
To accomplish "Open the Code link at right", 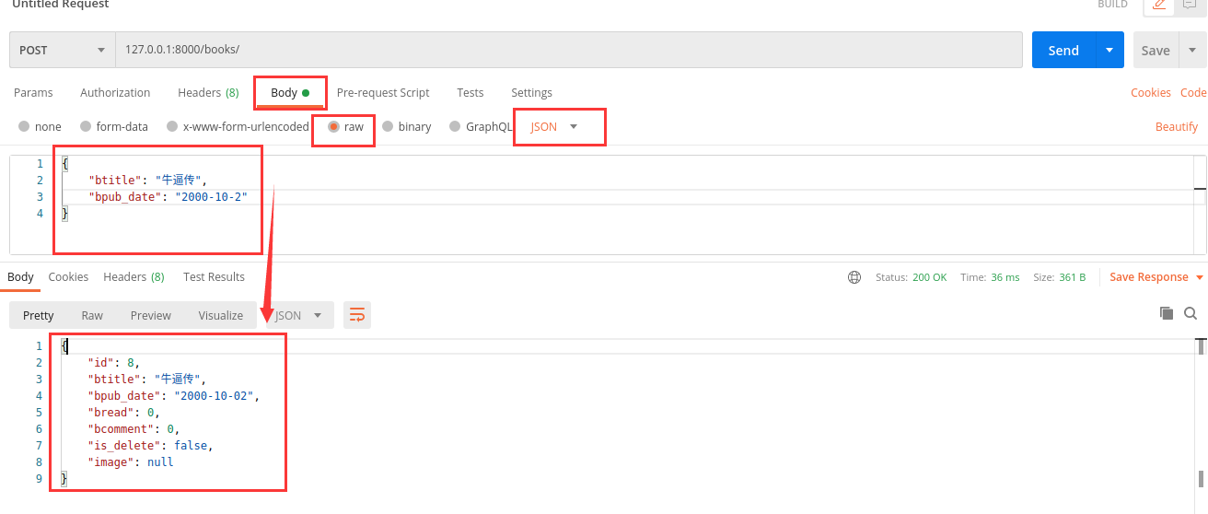I will click(1193, 93).
